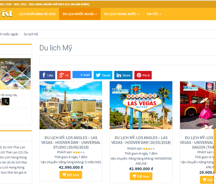Click the hotel star rating of the 30/05/2018 tour
The image size is (216, 185).
coord(149,149)
